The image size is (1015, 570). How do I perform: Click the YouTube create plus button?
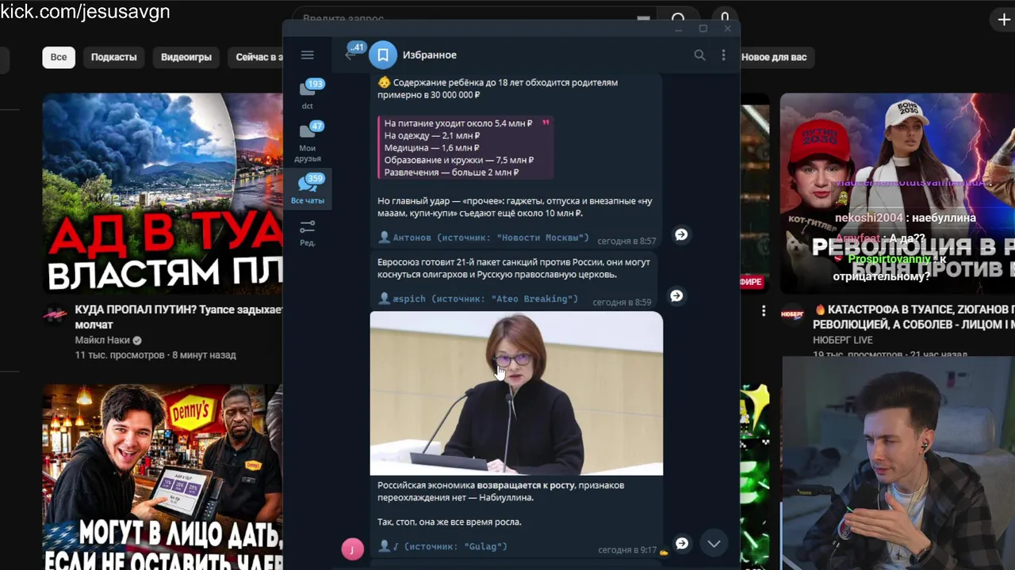tap(1004, 20)
